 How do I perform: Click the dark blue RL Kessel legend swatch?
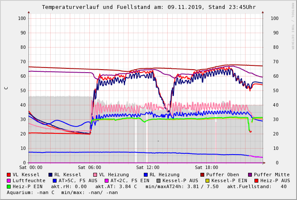coord(51,175)
